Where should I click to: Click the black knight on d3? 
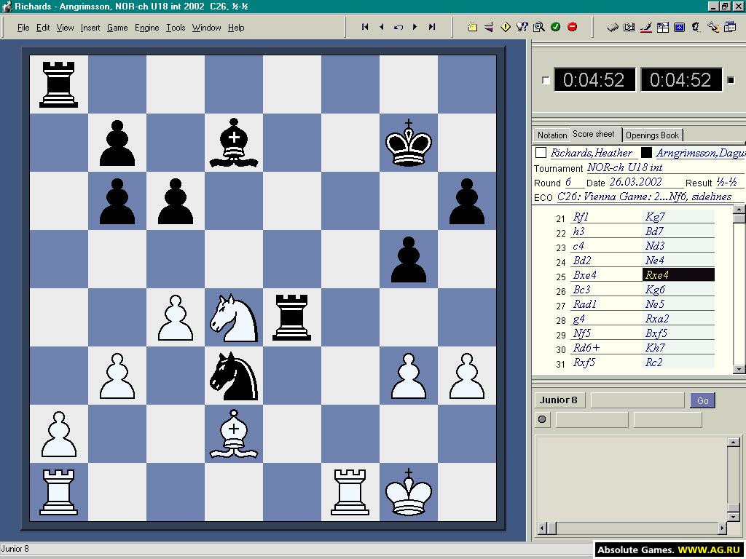point(234,376)
